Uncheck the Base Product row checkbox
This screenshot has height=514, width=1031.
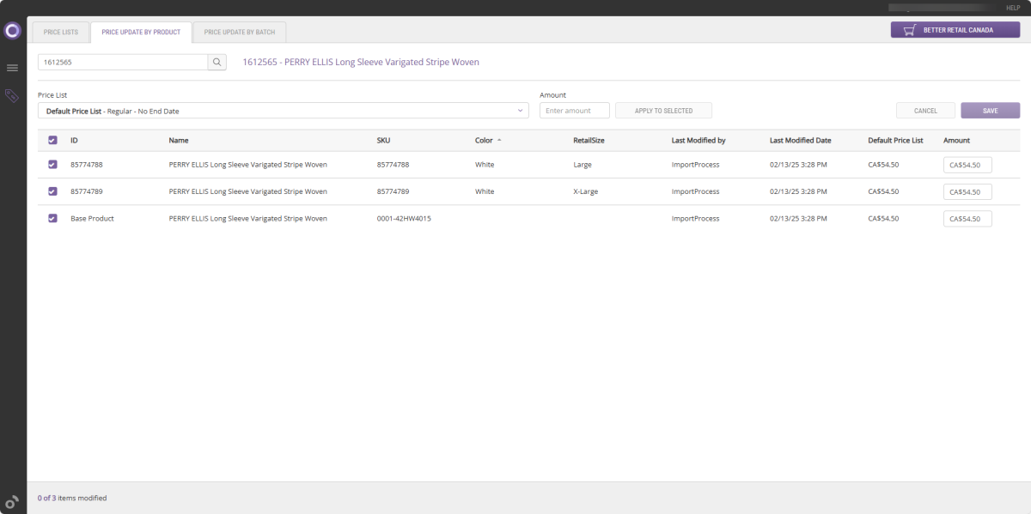pos(52,219)
